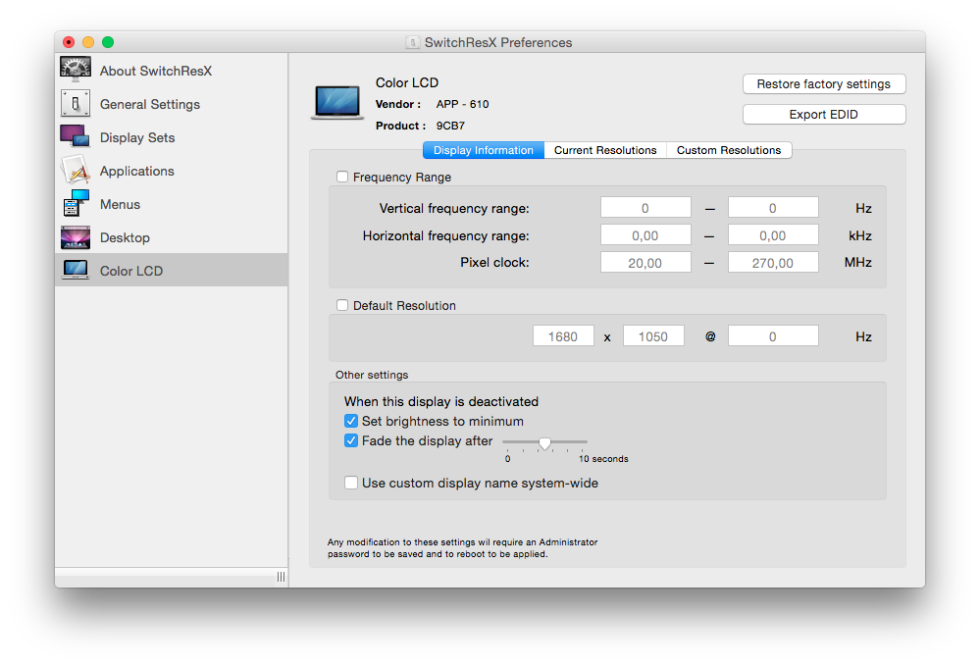Click the default resolution width field 1680
980x666 pixels.
pos(563,336)
